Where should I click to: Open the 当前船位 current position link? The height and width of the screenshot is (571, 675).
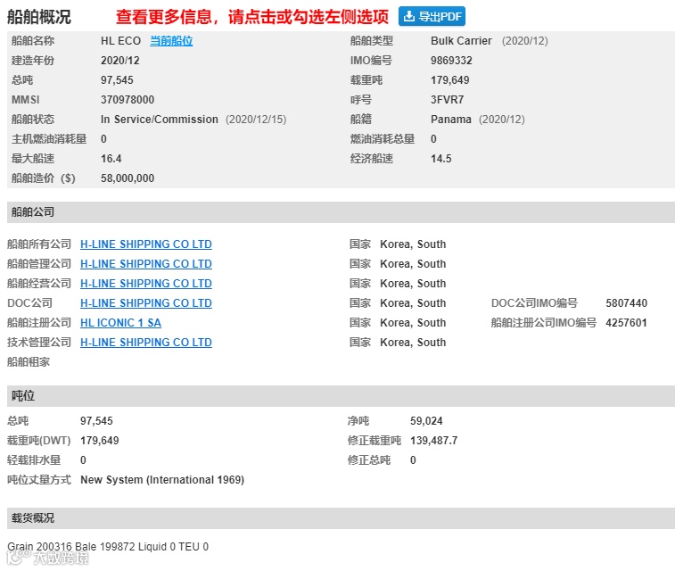pyautogui.click(x=171, y=41)
